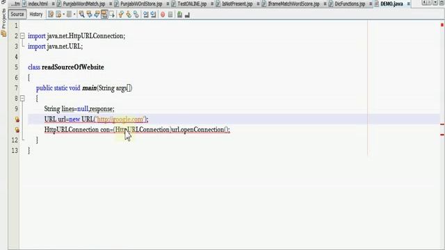Stop macro recording icon
The height and width of the screenshot is (250, 445).
(170, 15)
